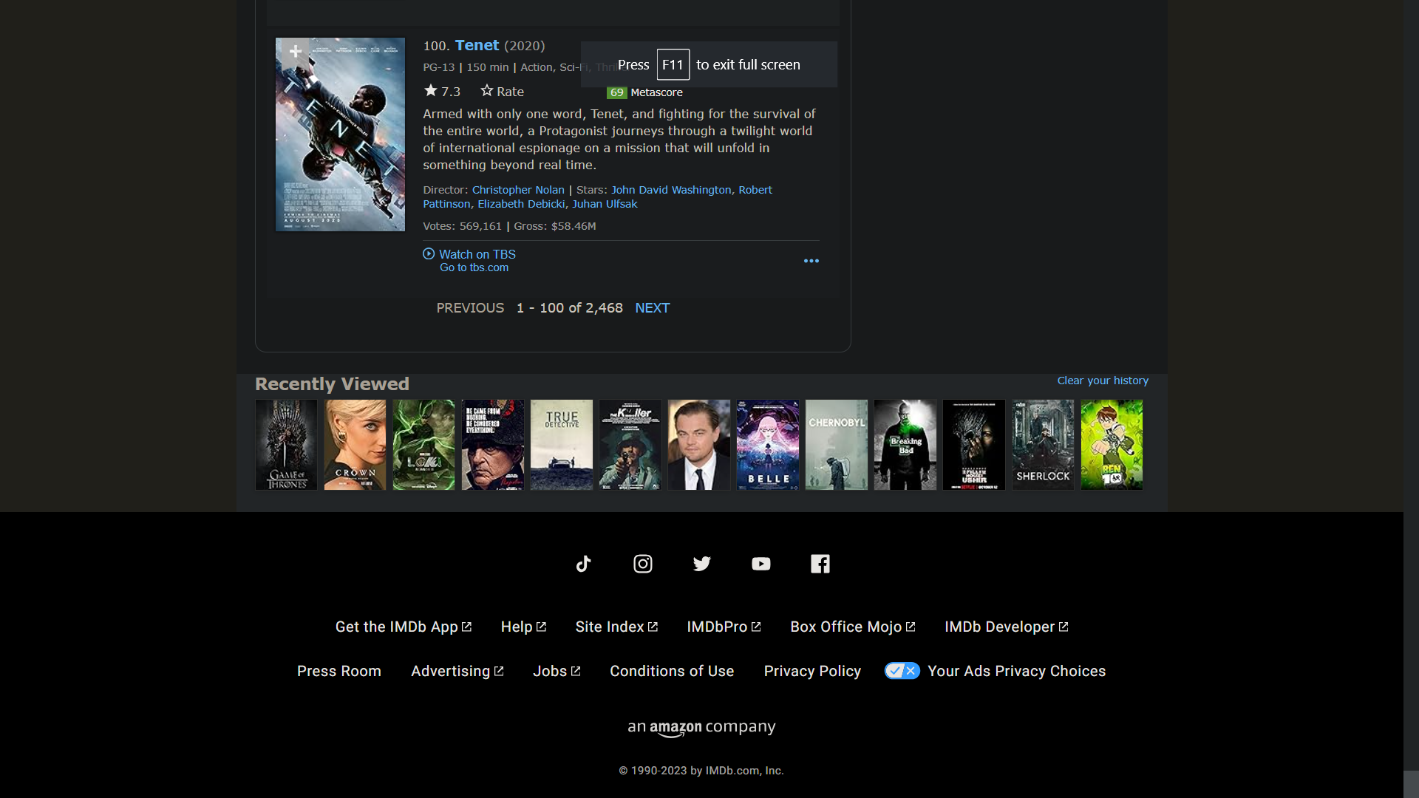
Task: Open Your Ads Privacy Choices link
Action: pyautogui.click(x=1016, y=671)
